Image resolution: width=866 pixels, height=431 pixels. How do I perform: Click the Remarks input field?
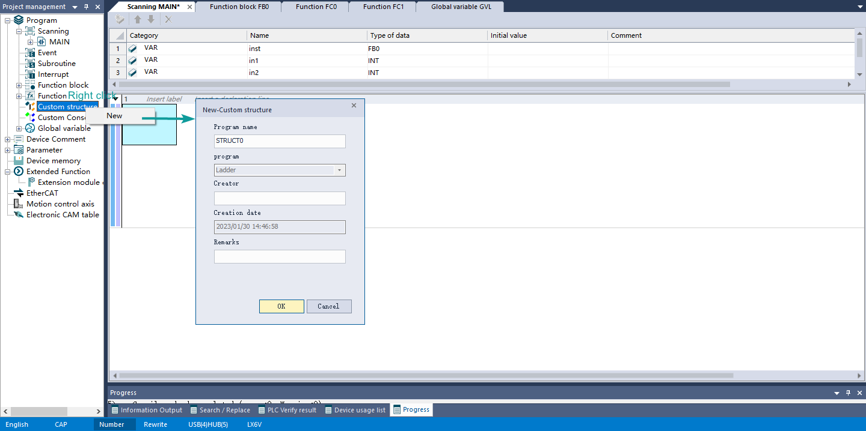[x=280, y=257]
